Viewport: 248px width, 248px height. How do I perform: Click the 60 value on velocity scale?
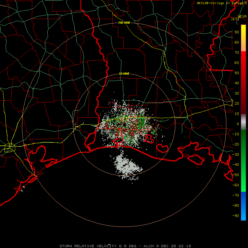coord(237,63)
